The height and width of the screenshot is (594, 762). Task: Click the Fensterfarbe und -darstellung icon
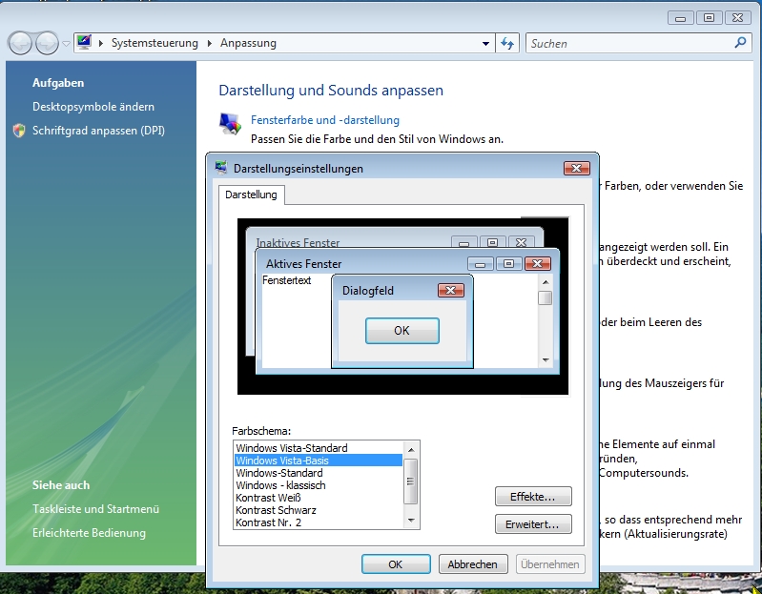click(x=230, y=124)
